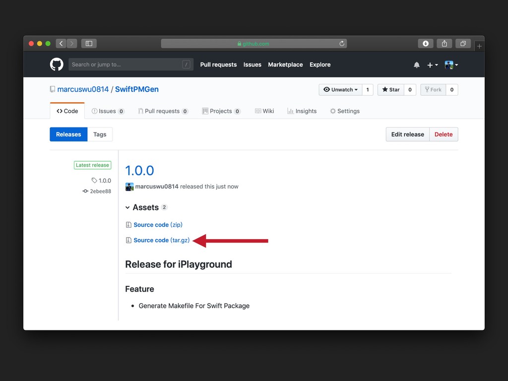Open the forks count next to Fork

pyautogui.click(x=452, y=90)
